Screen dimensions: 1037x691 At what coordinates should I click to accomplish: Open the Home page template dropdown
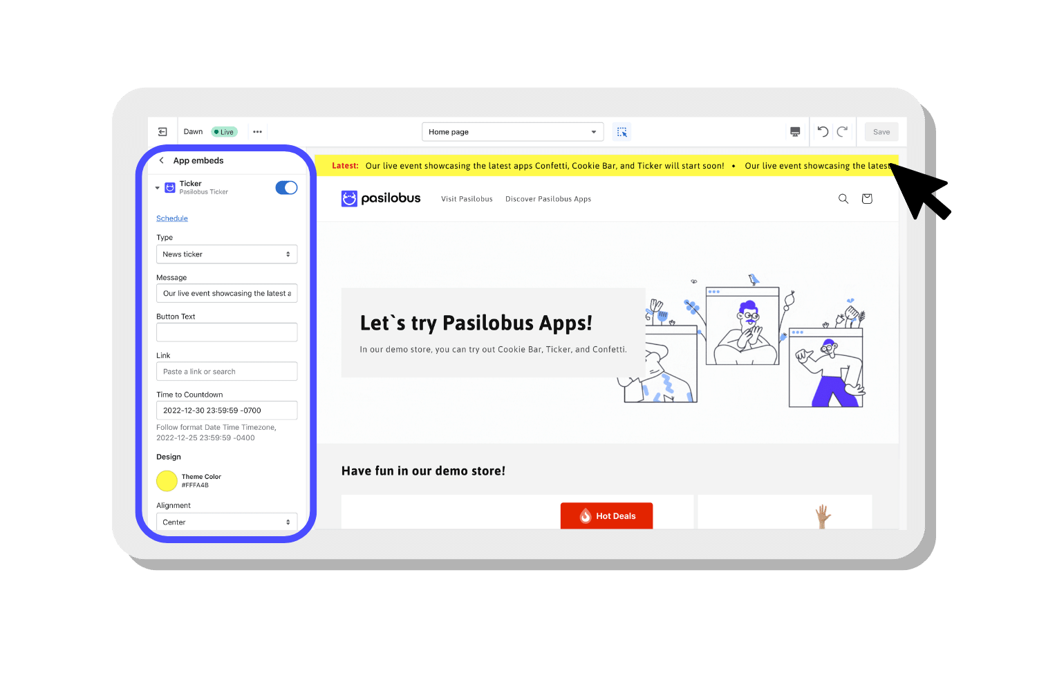pyautogui.click(x=512, y=132)
